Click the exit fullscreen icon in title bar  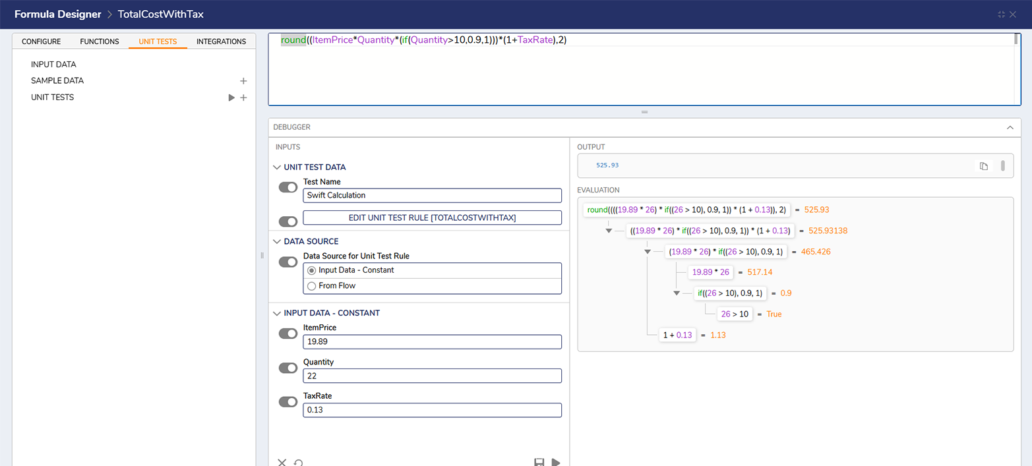(x=1001, y=14)
